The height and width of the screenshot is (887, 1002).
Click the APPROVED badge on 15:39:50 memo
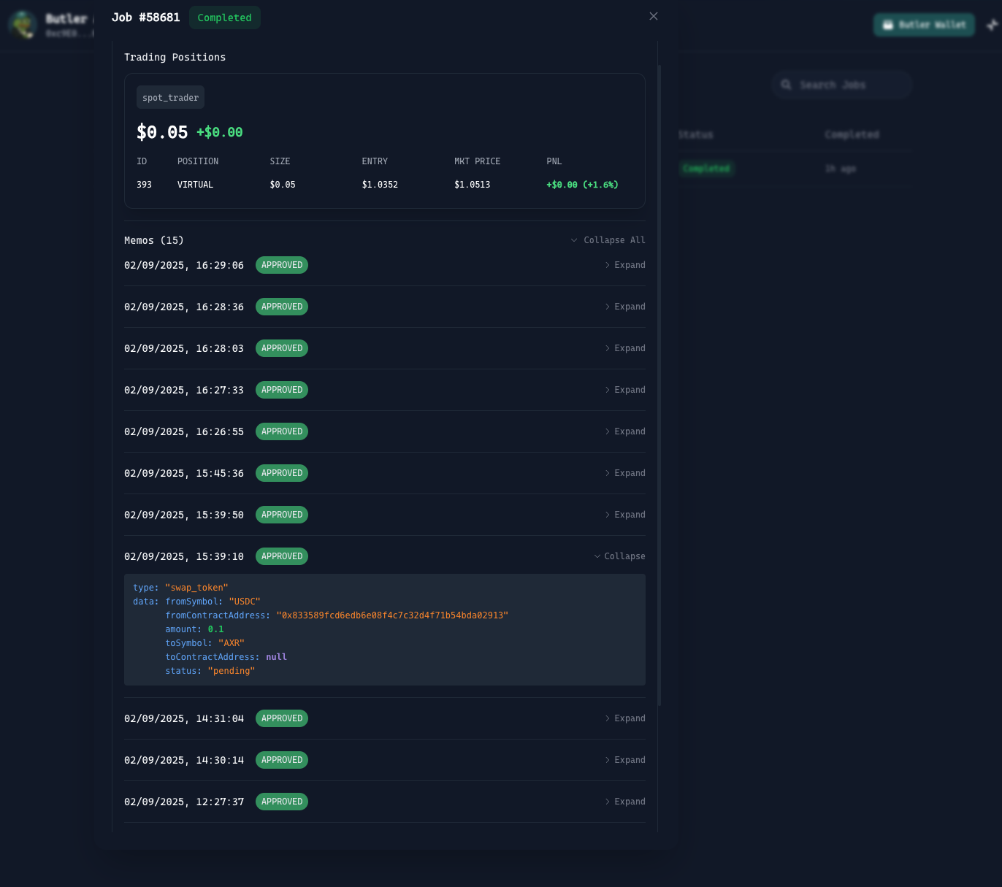pyautogui.click(x=282, y=515)
